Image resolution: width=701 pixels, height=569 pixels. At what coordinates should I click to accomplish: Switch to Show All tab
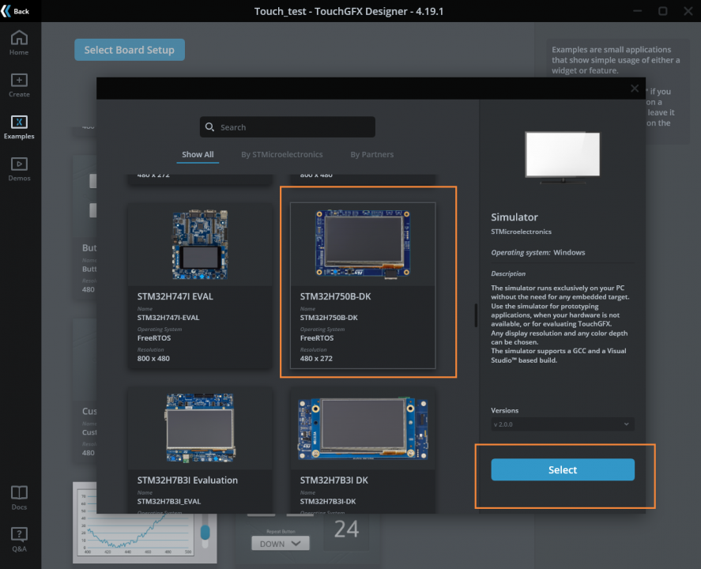198,155
